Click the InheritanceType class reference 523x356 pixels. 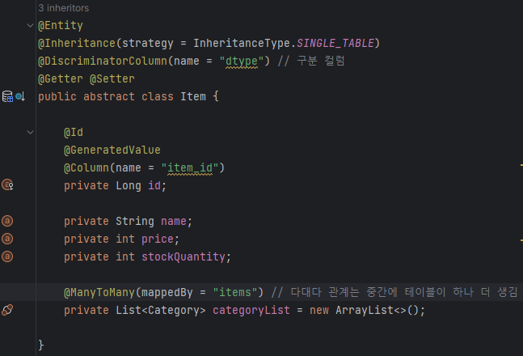[242, 43]
